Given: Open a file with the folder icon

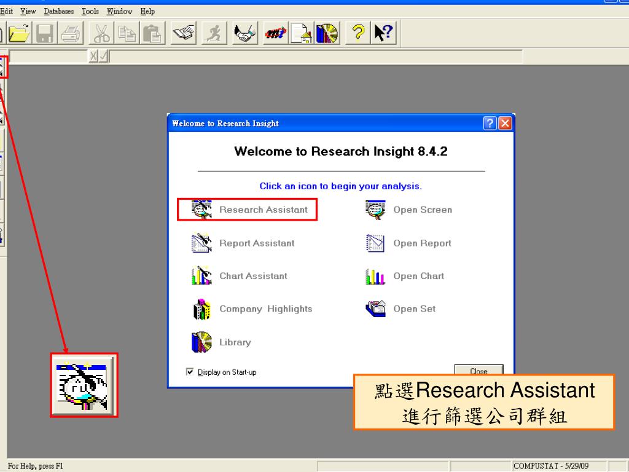Looking at the screenshot, I should (18, 33).
